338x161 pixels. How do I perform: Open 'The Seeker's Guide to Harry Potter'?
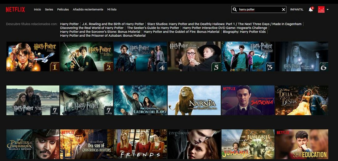153,28
